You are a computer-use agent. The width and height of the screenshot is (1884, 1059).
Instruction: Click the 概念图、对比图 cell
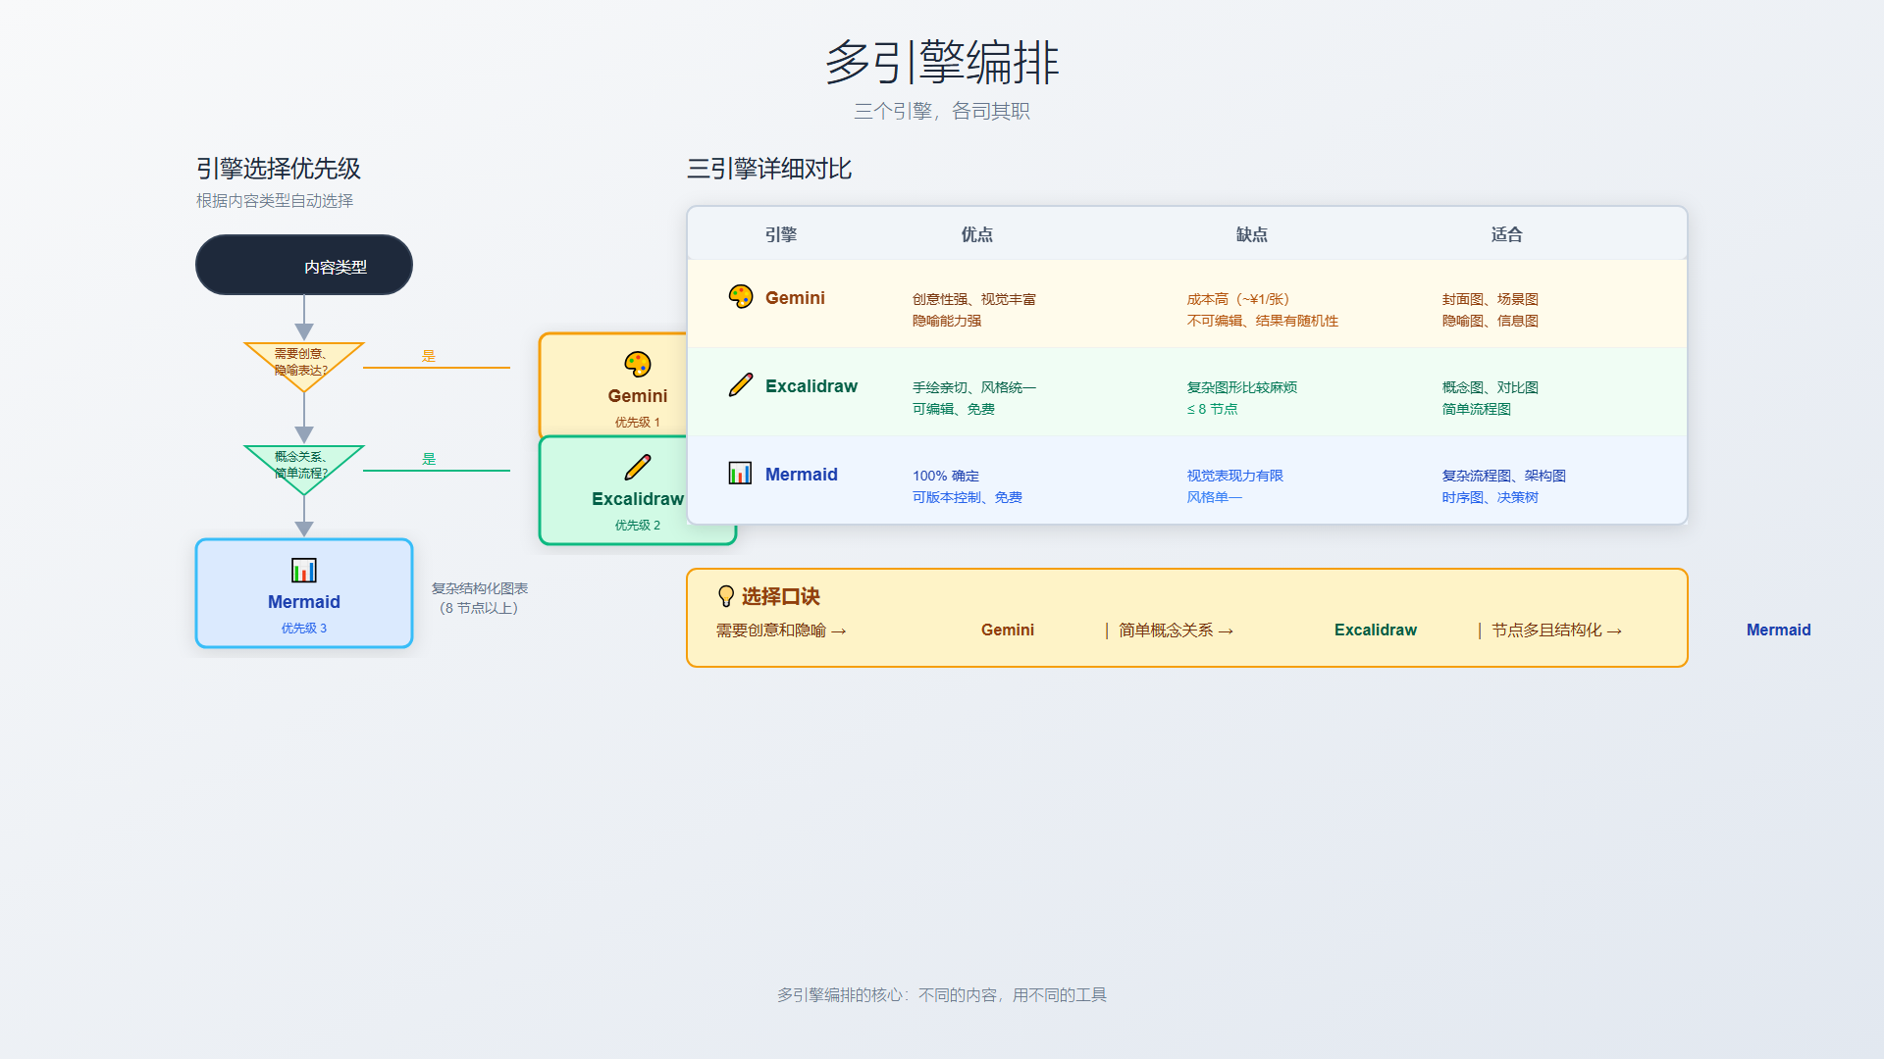1491,387
